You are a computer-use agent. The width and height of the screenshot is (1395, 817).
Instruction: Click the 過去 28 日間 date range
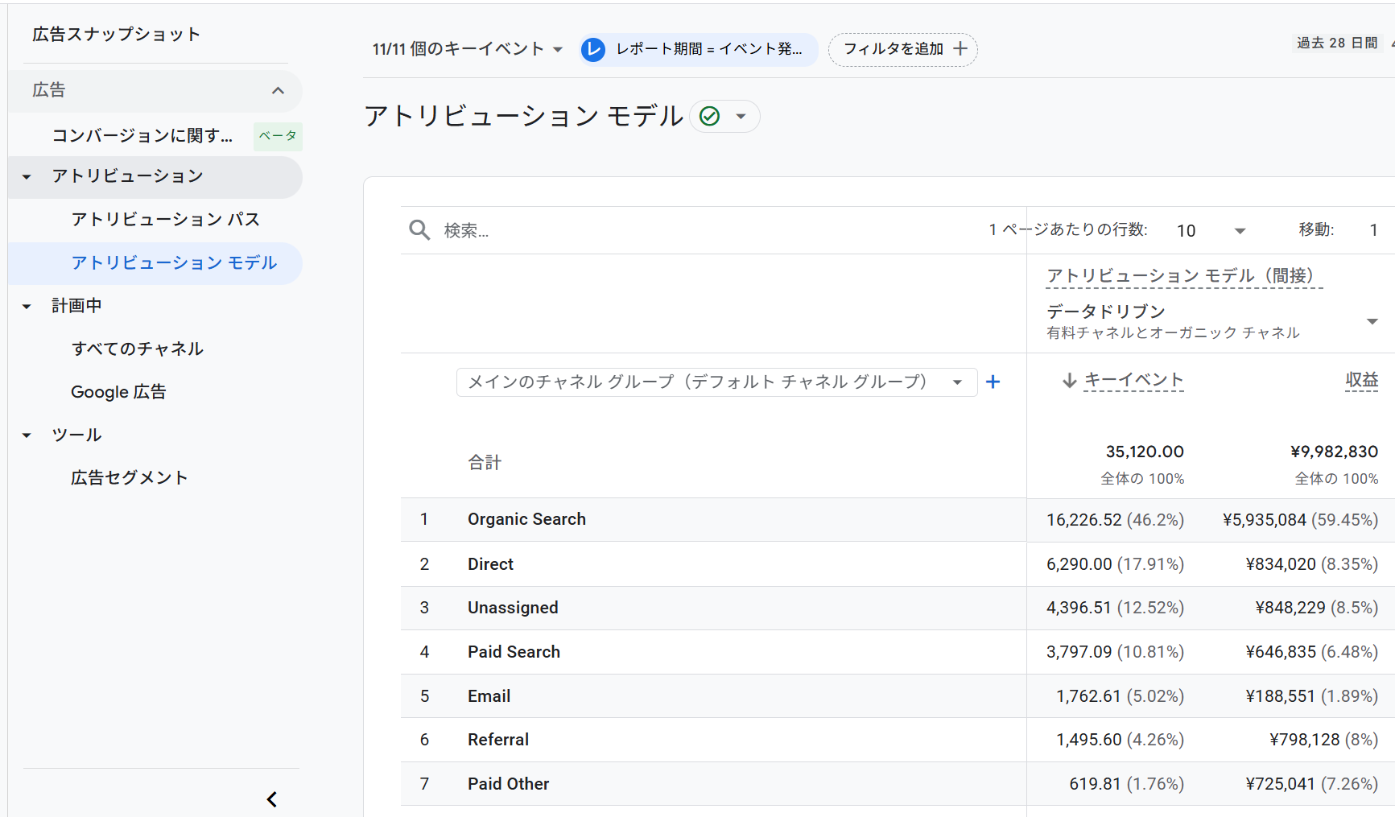tap(1337, 43)
